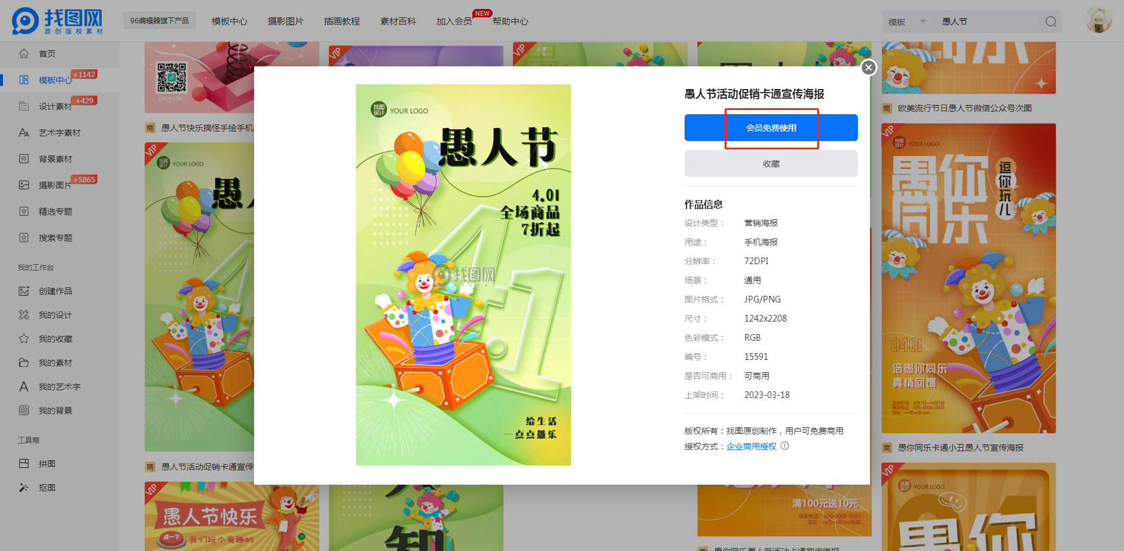The height and width of the screenshot is (551, 1124).
Task: Click the search field containing 愚人节
Action: click(x=986, y=22)
